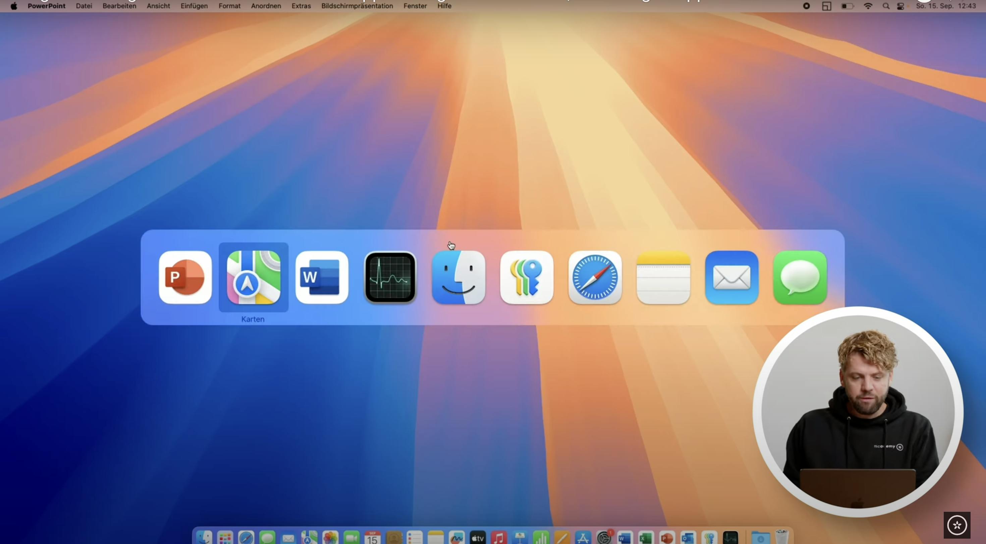Open the Bildschirmpräsentation menu
986x544 pixels.
click(357, 6)
